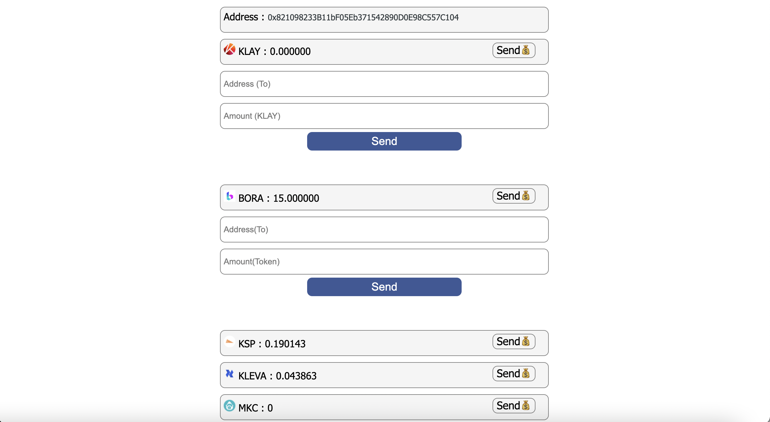The height and width of the screenshot is (422, 770).
Task: Click the Amount (KLAY) input field
Action: tap(384, 116)
